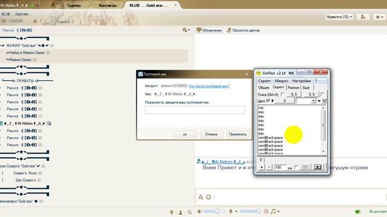Open the microphone dropdown arrow
The height and width of the screenshot is (217, 387).
(236, 212)
